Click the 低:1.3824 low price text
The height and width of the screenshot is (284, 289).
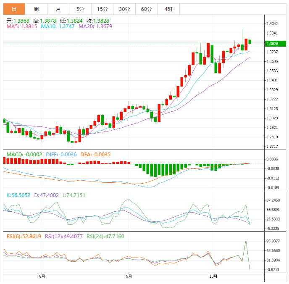pyautogui.click(x=71, y=21)
